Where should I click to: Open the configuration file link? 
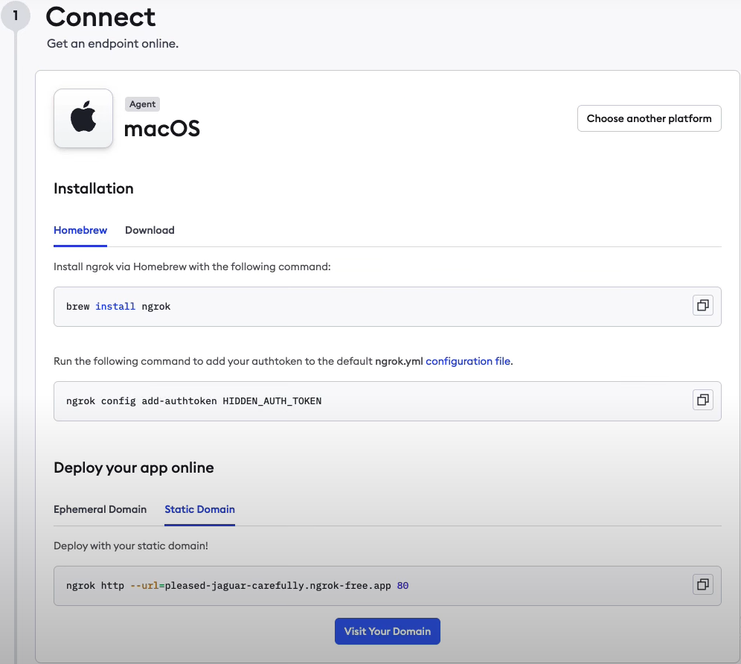[468, 361]
